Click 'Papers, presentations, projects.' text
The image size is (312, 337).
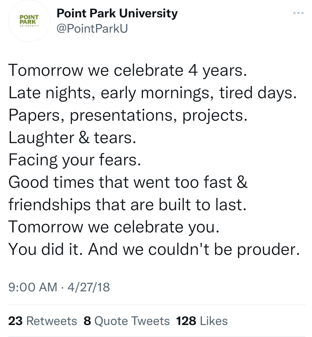click(x=128, y=115)
